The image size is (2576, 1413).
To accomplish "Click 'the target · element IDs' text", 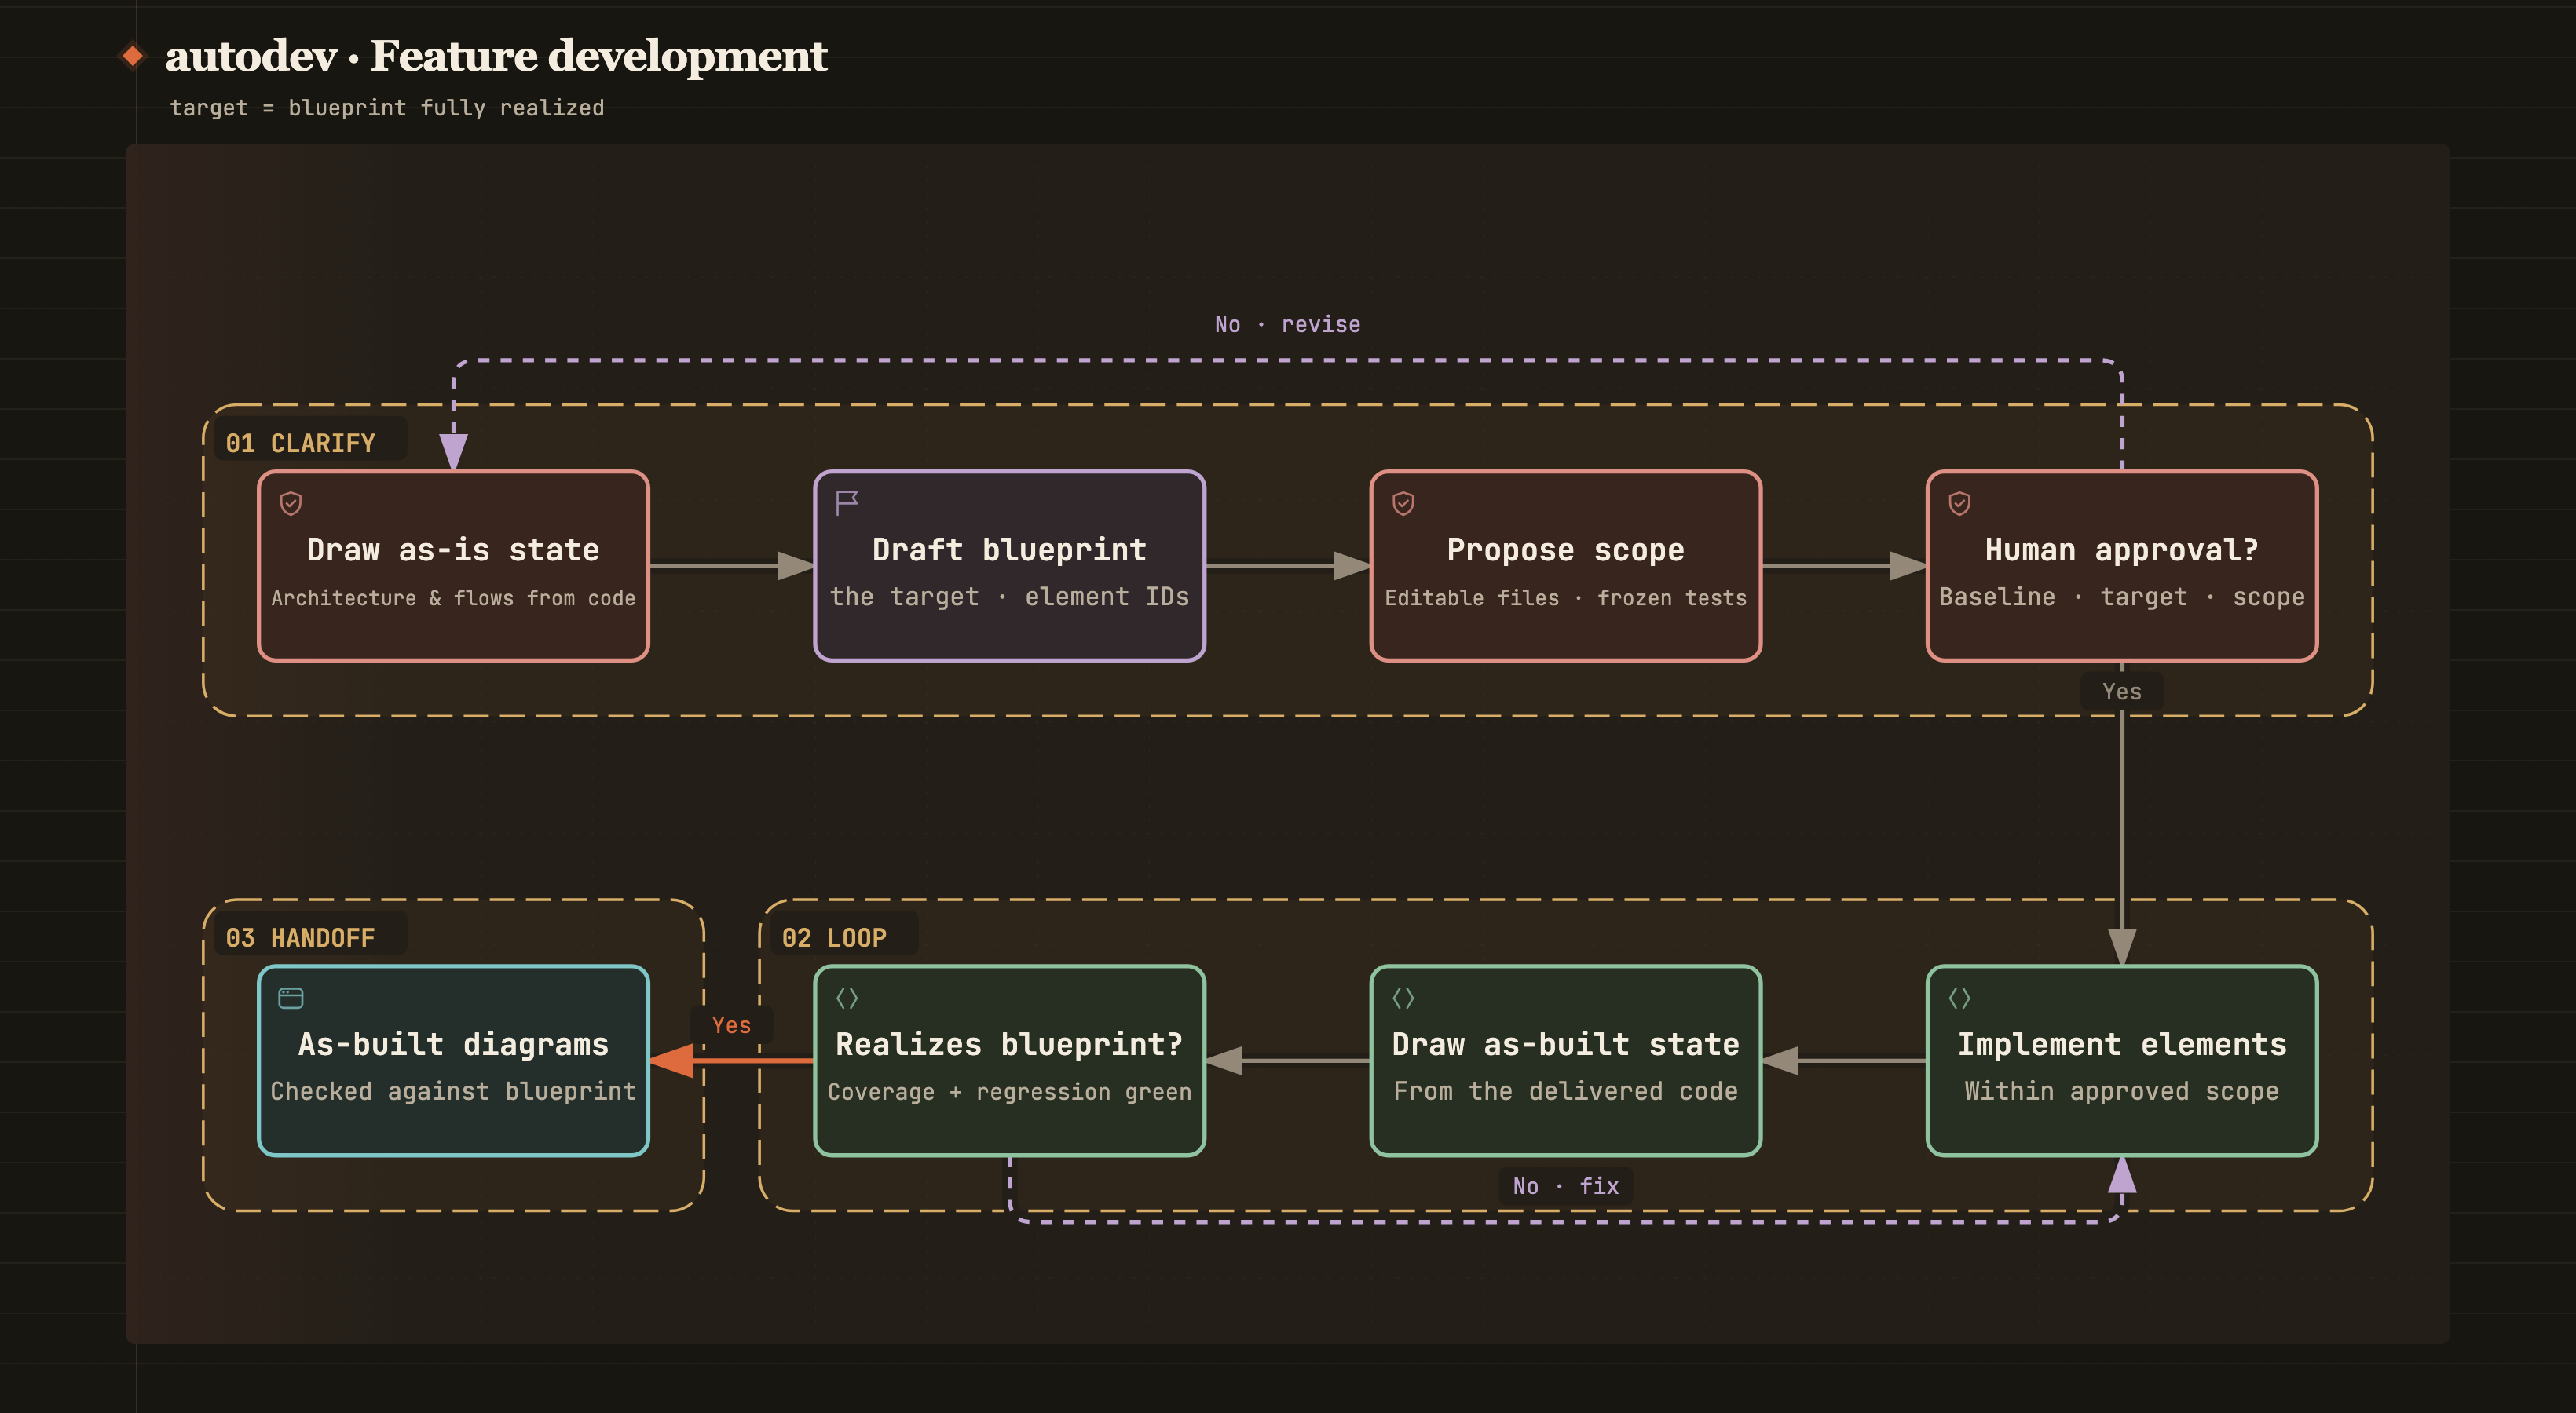I will click(1009, 597).
